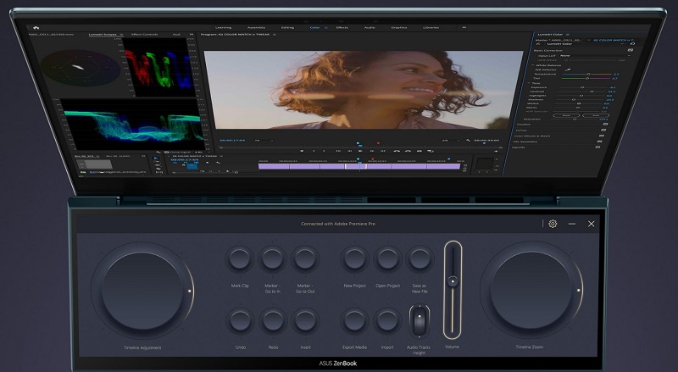
Task: Click the Lumetri Scopes wrench icon
Action: pos(158,153)
